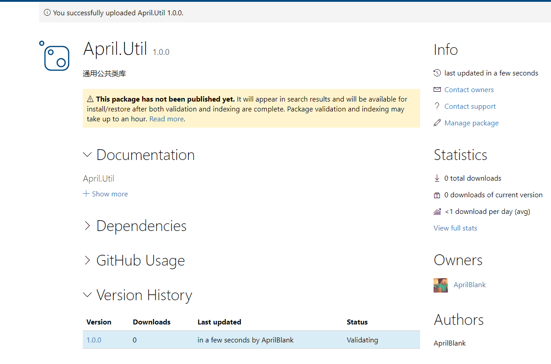This screenshot has height=364, width=551.
Task: Click the pencil icon beside Manage package
Action: point(437,123)
